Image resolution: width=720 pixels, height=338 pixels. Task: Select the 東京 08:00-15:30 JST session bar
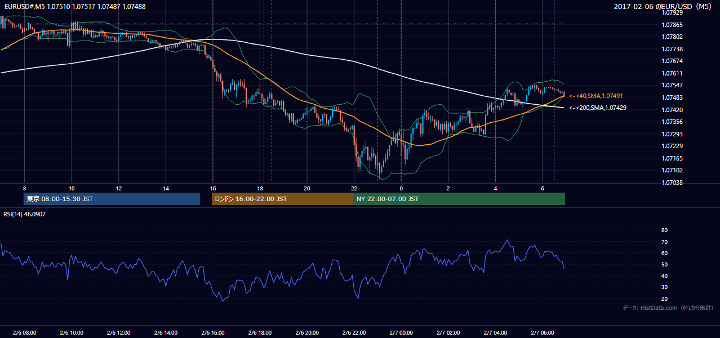[x=112, y=199]
